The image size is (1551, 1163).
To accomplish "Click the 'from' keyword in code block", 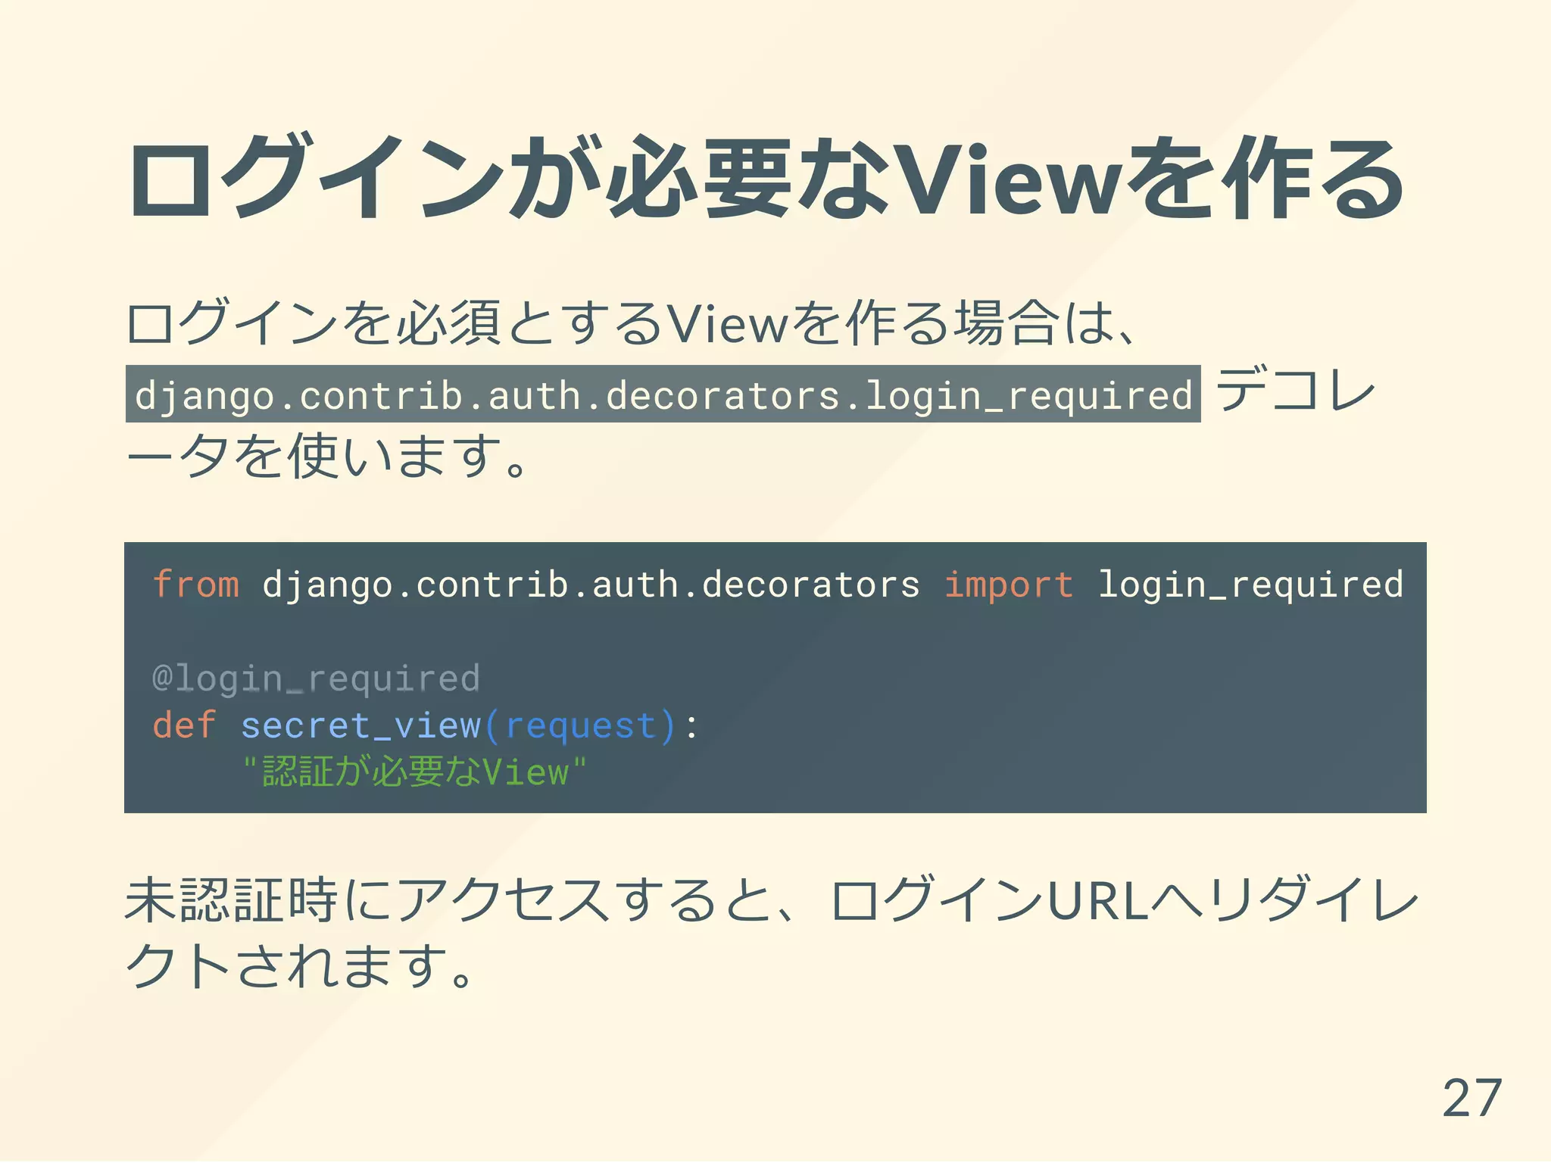I will click(x=196, y=584).
